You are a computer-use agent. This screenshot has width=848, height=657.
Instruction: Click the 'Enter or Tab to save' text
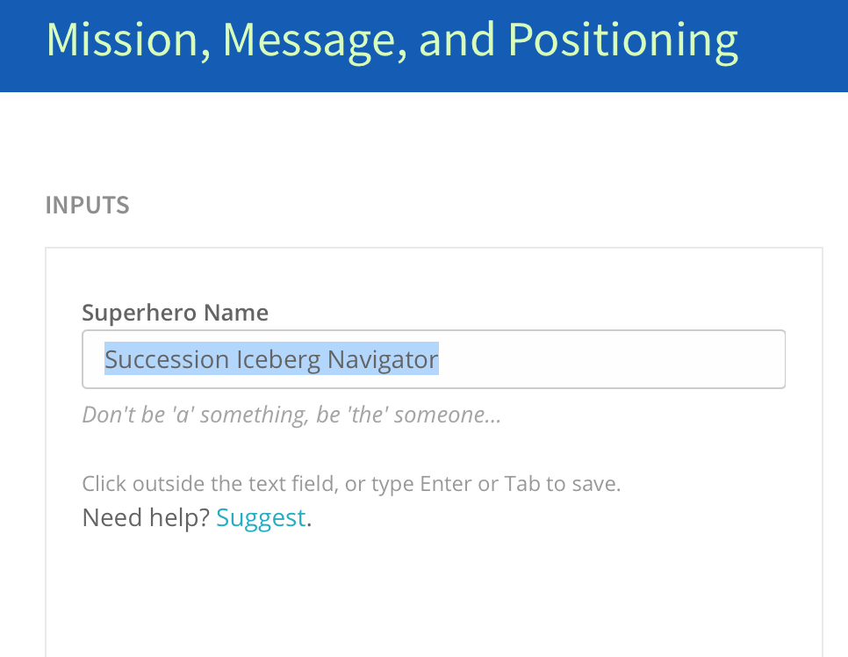tap(521, 484)
